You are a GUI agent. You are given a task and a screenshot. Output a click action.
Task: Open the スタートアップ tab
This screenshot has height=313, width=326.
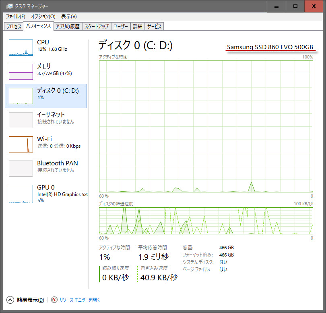pyautogui.click(x=97, y=27)
